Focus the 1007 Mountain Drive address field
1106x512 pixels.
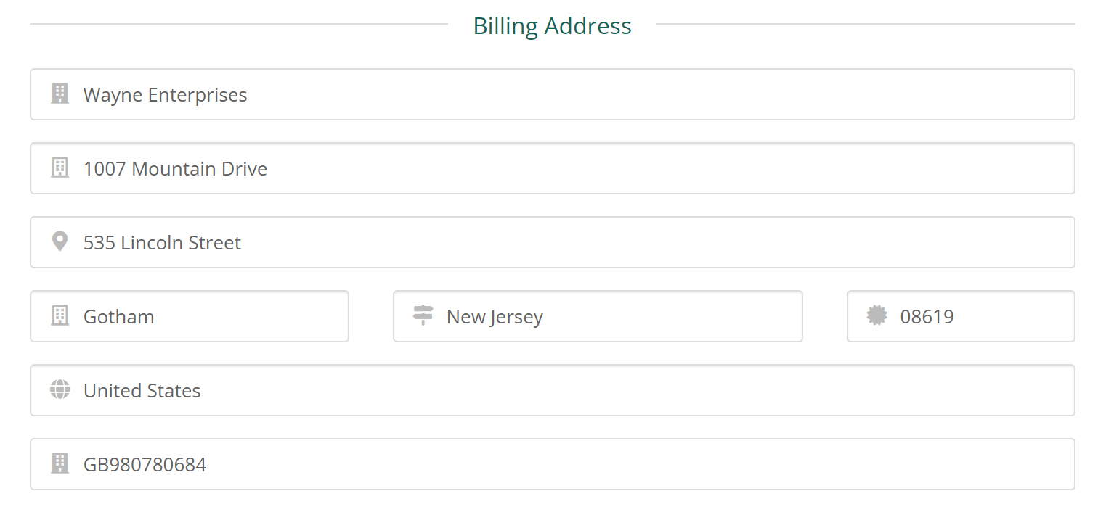(552, 168)
